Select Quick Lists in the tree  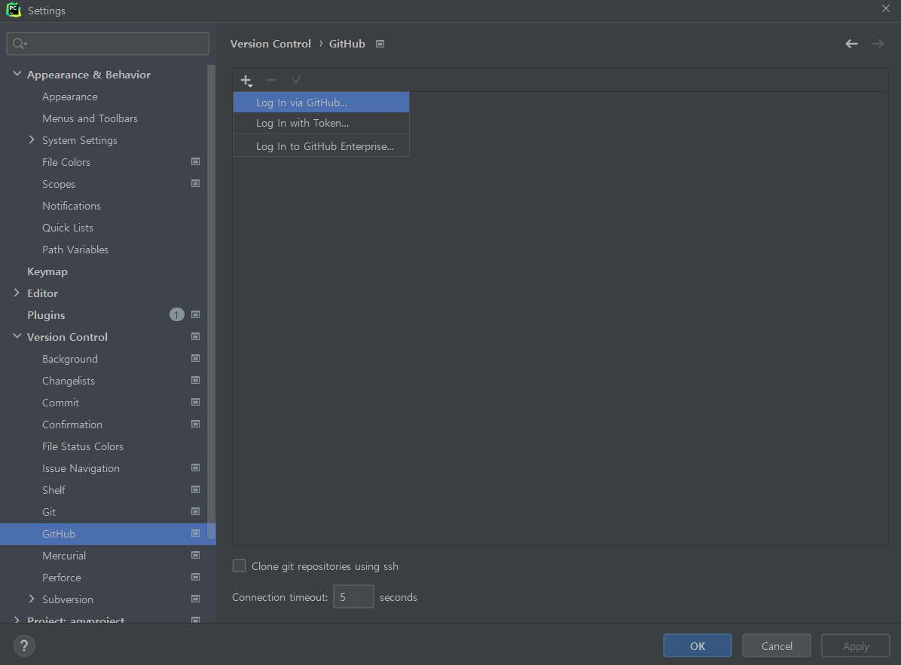[67, 228]
